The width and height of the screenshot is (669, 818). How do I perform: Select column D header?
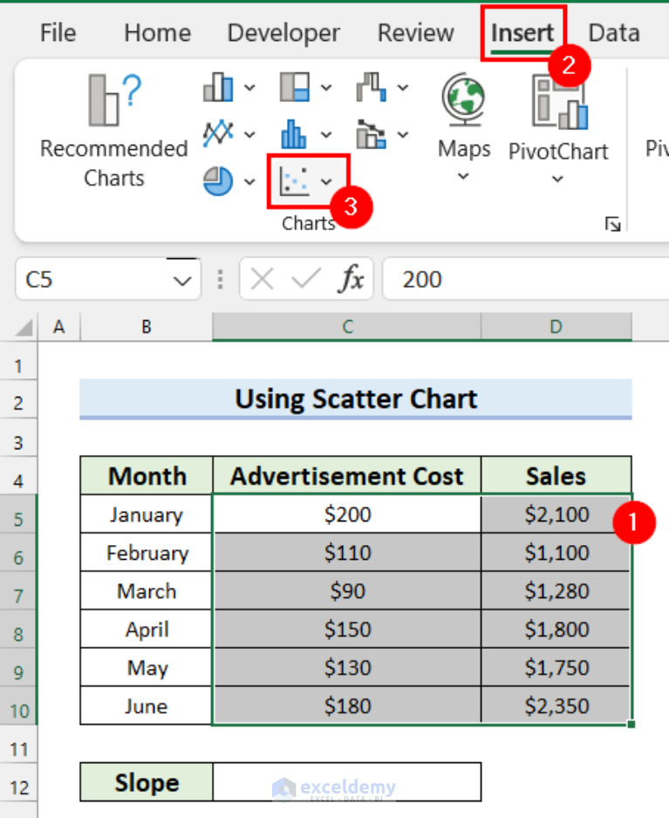(556, 327)
